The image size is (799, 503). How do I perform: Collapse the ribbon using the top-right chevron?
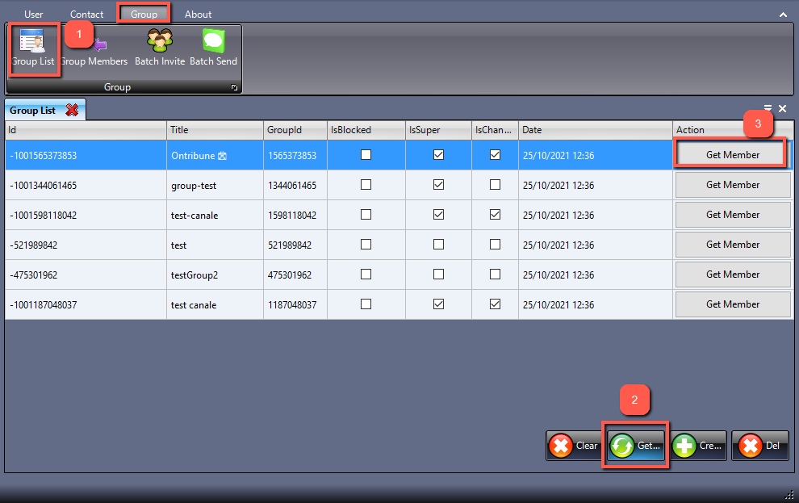pyautogui.click(x=783, y=15)
